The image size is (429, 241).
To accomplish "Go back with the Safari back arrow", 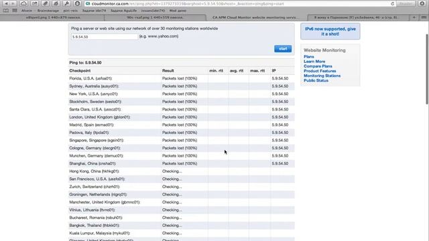I will coord(6,3).
